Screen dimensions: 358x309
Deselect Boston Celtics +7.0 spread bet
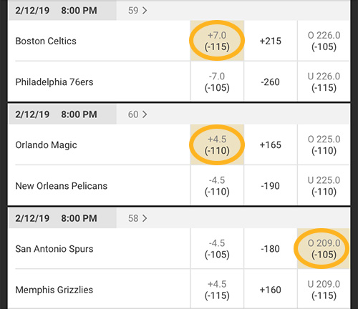(x=217, y=41)
